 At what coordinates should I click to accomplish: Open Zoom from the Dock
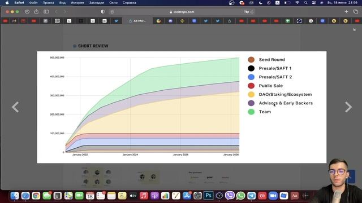tap(273, 196)
